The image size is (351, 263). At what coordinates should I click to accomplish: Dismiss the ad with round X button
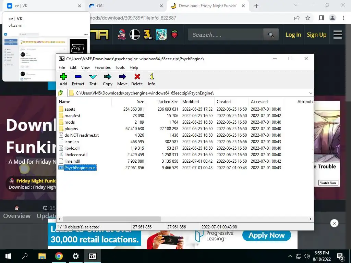334,223
